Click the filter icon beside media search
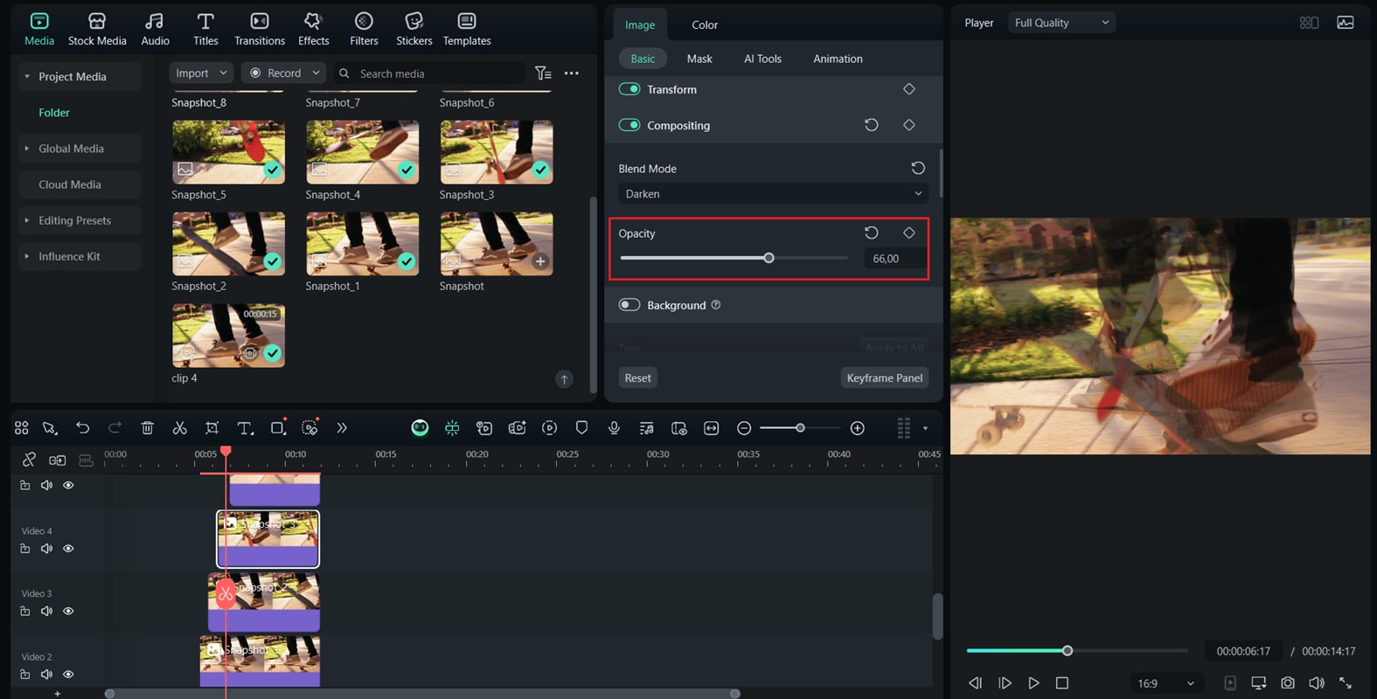1377x699 pixels. click(x=543, y=73)
